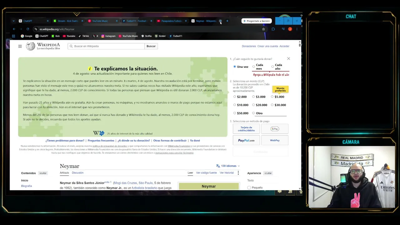
Task: Open the Ver historial tab
Action: (x=227, y=173)
